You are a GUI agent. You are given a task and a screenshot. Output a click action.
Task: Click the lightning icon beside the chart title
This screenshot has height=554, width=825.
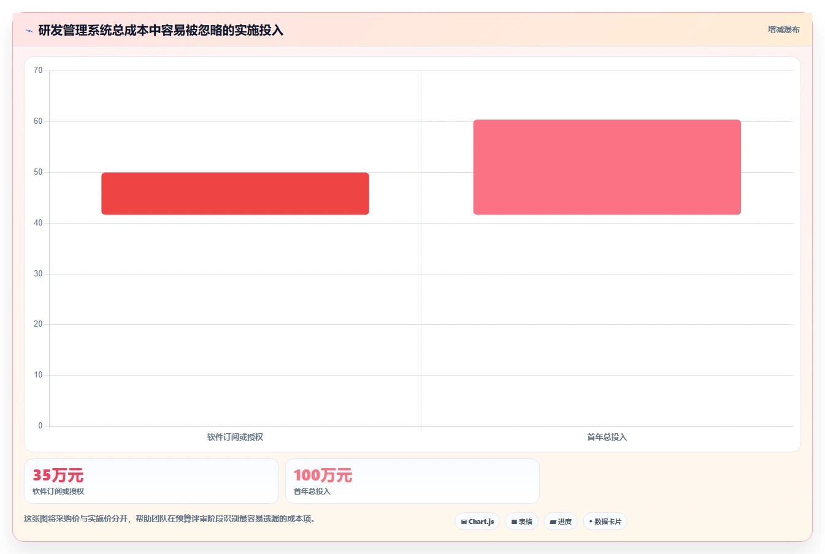(x=29, y=31)
